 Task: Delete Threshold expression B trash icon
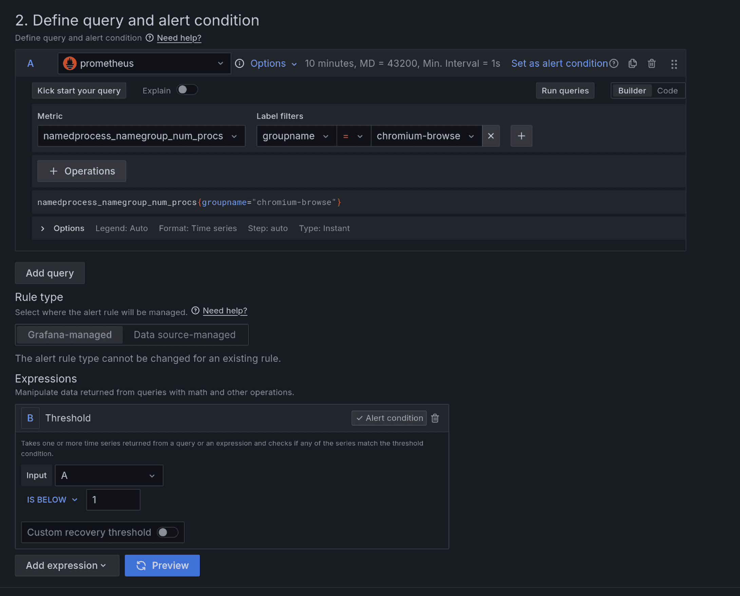[435, 418]
